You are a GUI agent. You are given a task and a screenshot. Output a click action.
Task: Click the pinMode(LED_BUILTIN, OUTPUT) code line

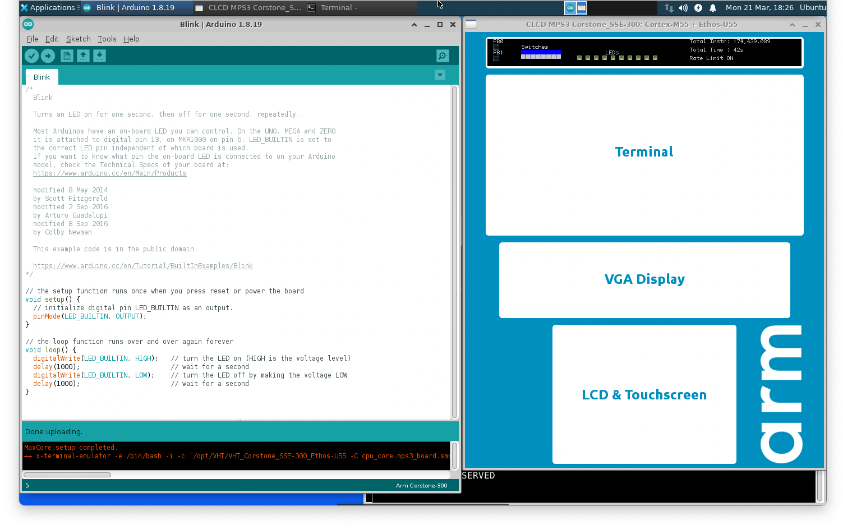click(90, 316)
